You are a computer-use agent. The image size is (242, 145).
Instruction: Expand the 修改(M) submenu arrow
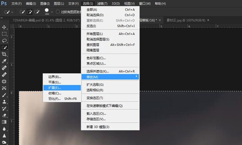pos(136,77)
